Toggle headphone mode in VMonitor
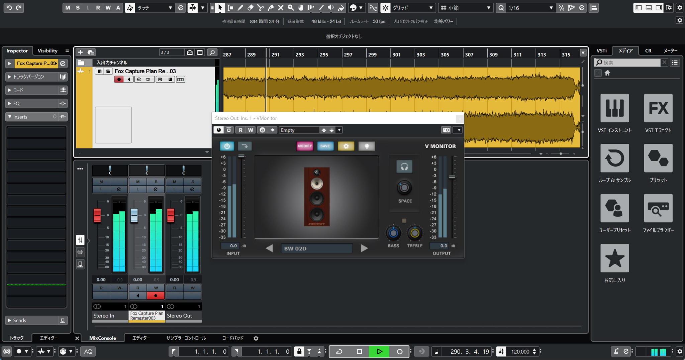 coord(404,166)
